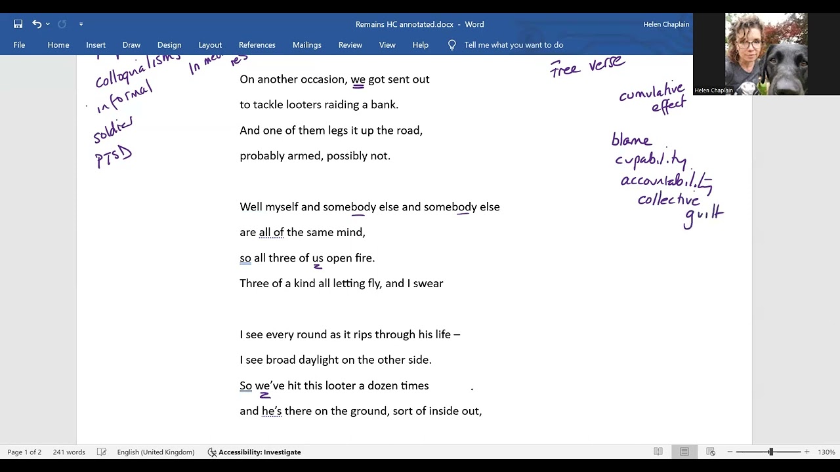Viewport: 840px width, 472px height.
Task: Click the line 'Three of a kind all letting fly, and I swear'
Action: coord(341,284)
